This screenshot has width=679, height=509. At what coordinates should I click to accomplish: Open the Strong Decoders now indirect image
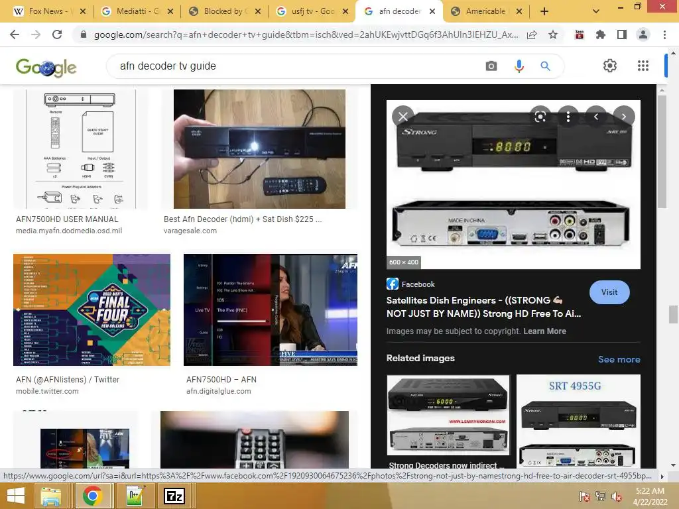[448, 415]
